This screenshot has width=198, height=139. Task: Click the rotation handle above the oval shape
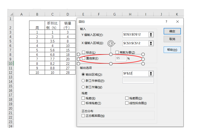[x=111, y=44]
